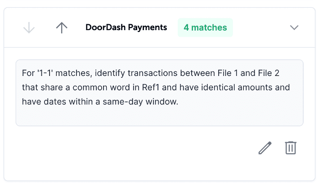Click the word 'matches' in green badge
Viewport: 323px width, 187px height.
[x=209, y=27]
